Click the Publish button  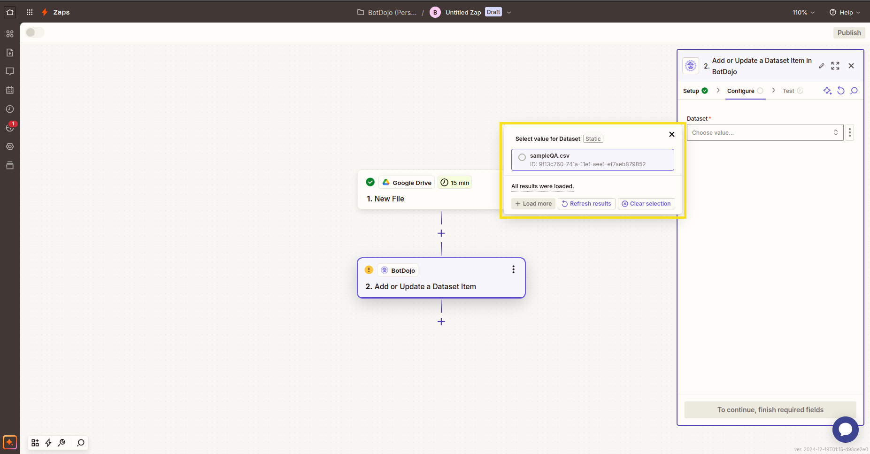[849, 33]
